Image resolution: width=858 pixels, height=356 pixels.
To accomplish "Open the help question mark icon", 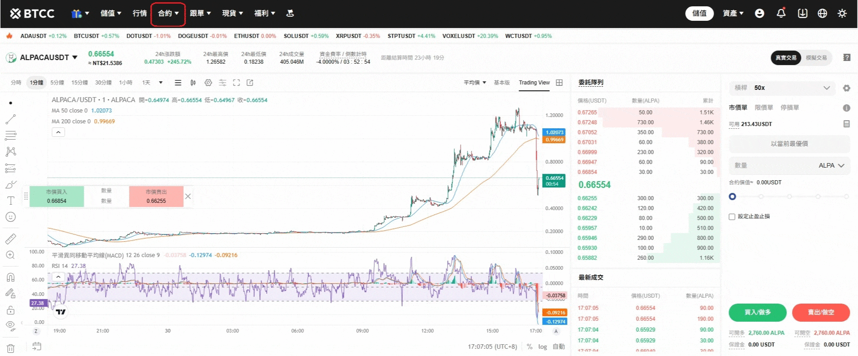I will coord(847,57).
